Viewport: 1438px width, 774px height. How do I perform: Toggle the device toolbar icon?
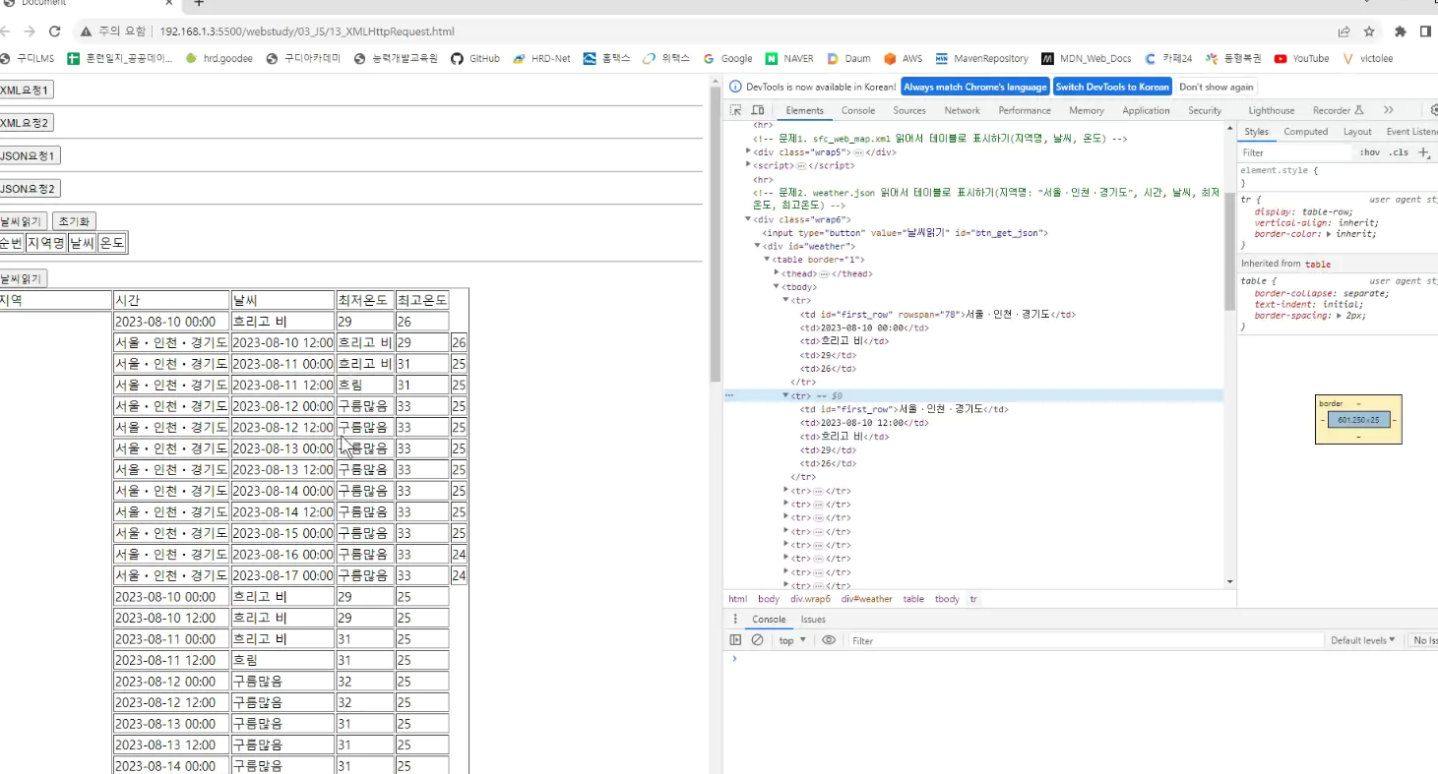point(758,110)
